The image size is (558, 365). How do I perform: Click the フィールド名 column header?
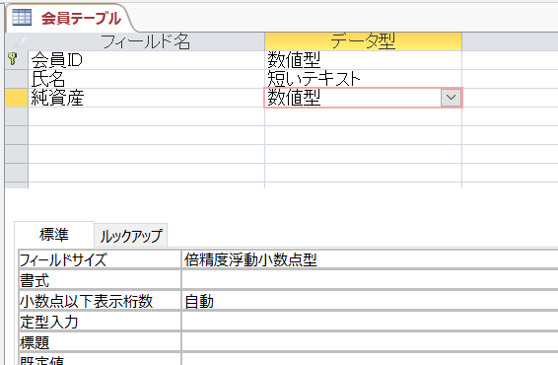(146, 41)
